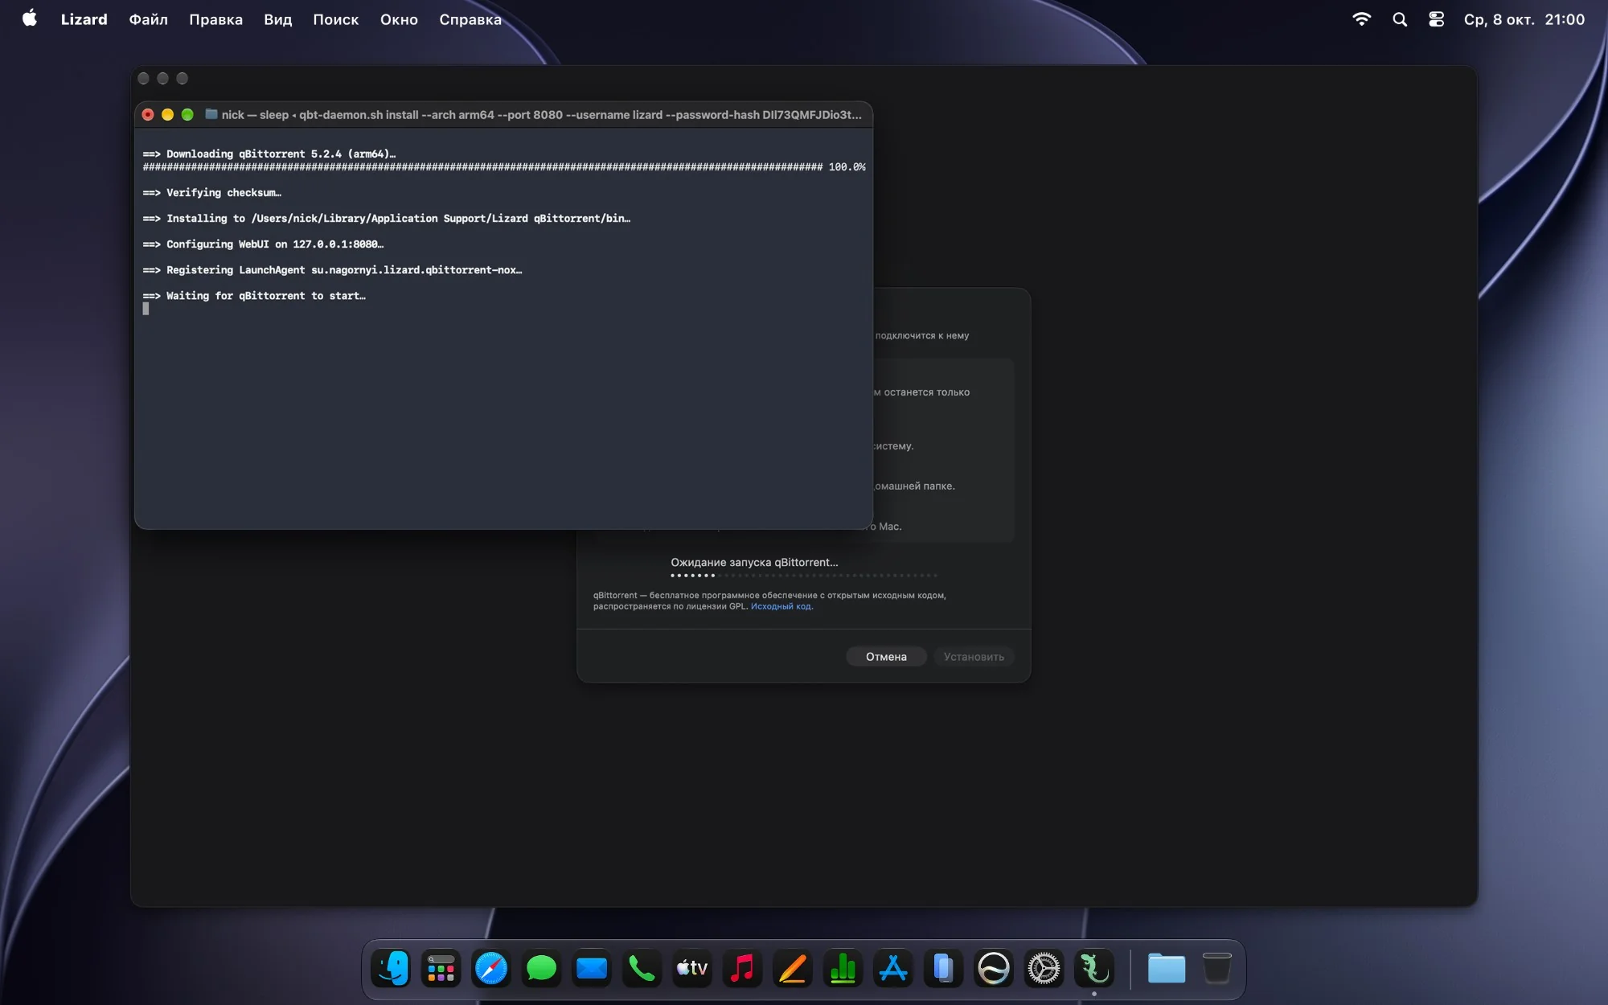Open the Правка menu
Viewport: 1608px width, 1005px height.
coord(215,19)
